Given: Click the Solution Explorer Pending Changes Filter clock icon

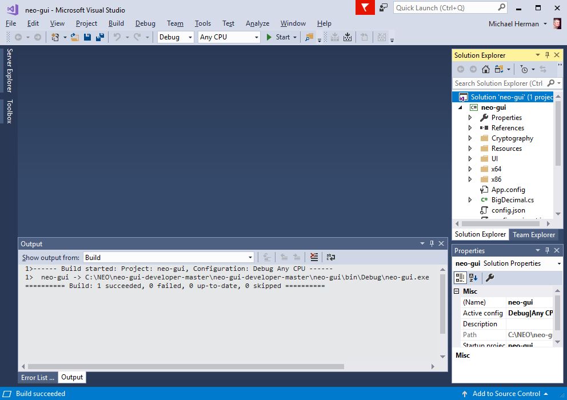Looking at the screenshot, I should [524, 69].
